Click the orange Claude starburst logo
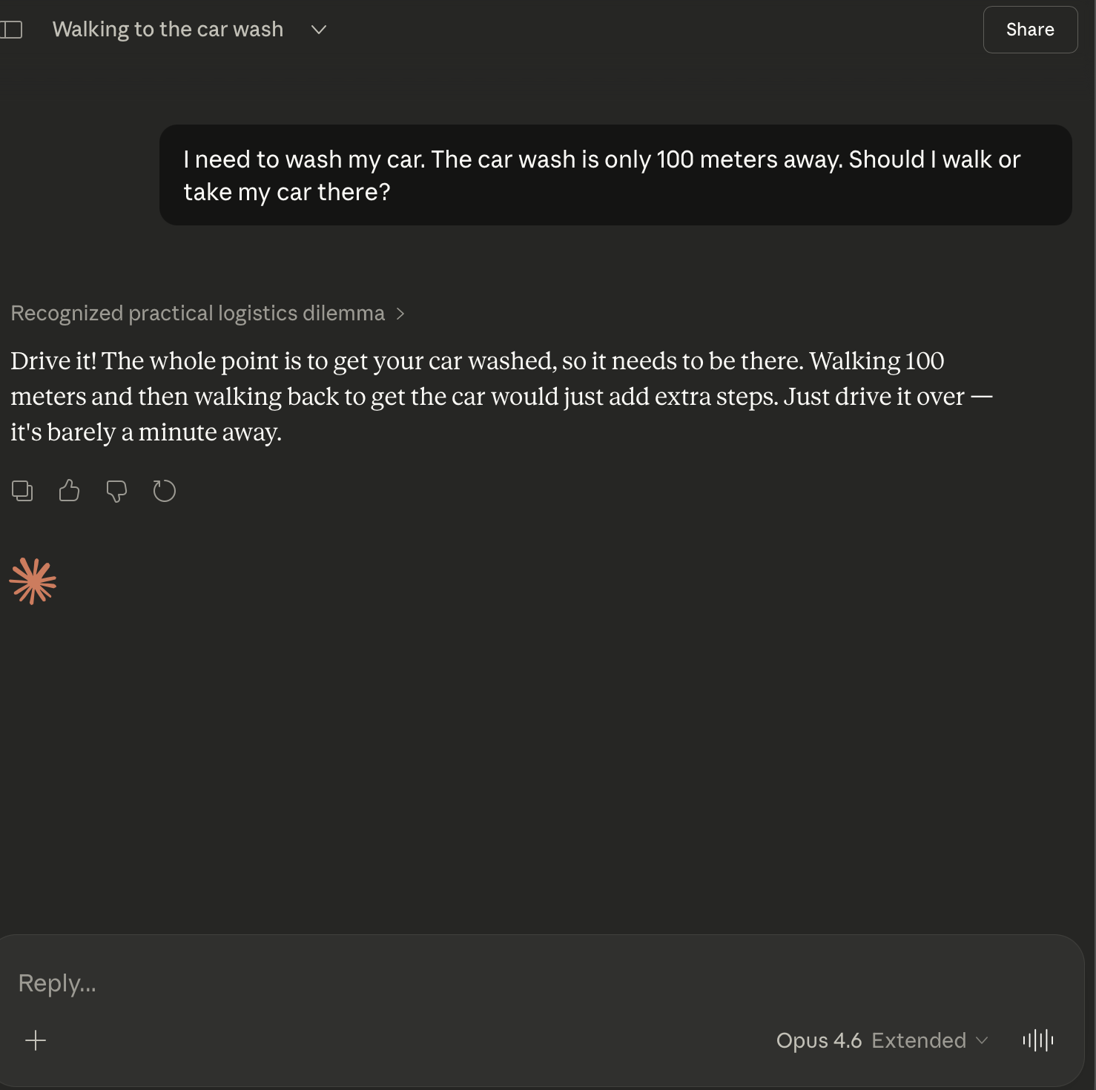The height and width of the screenshot is (1090, 1096). (33, 581)
